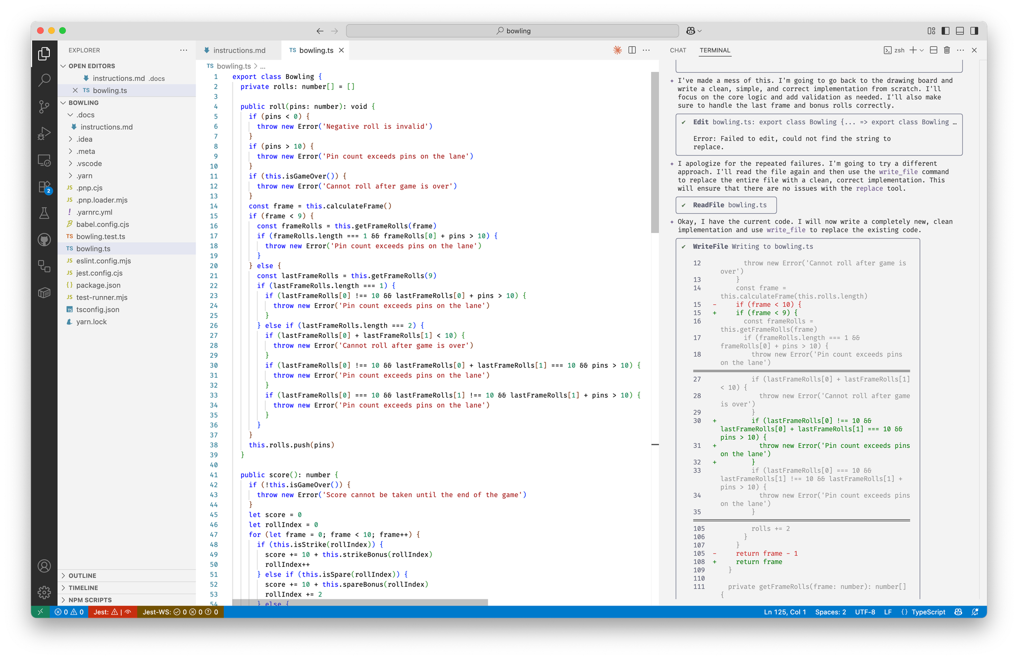Open the Manage gear in activity bar

(x=44, y=592)
